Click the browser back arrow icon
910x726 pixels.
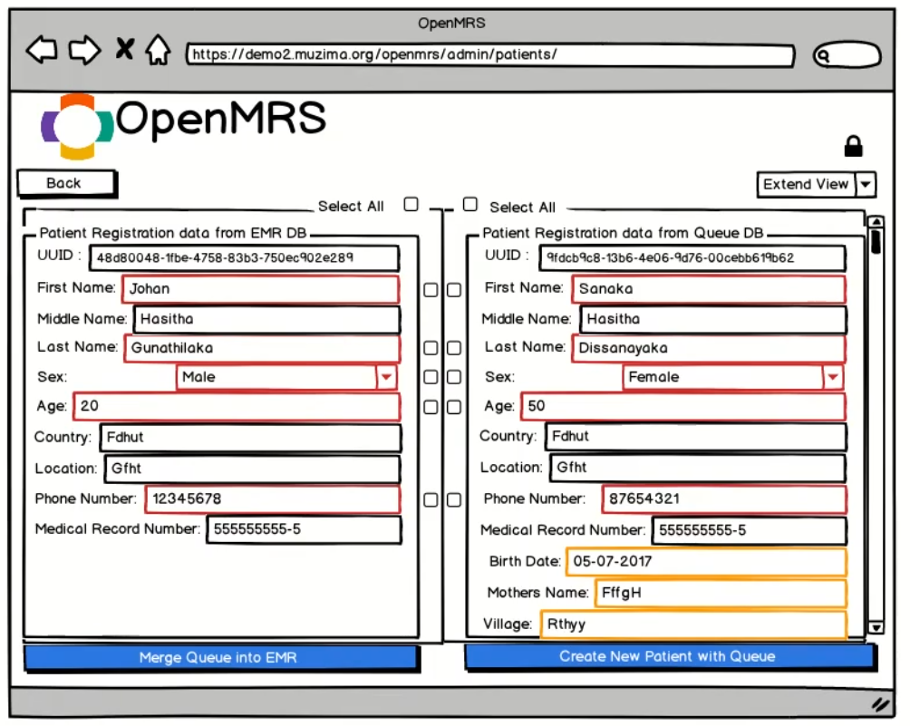point(42,49)
